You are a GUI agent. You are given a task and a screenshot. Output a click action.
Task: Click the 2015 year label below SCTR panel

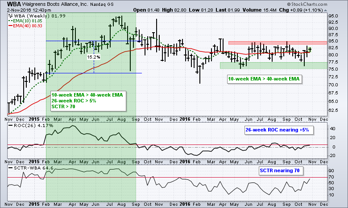pos(34,204)
